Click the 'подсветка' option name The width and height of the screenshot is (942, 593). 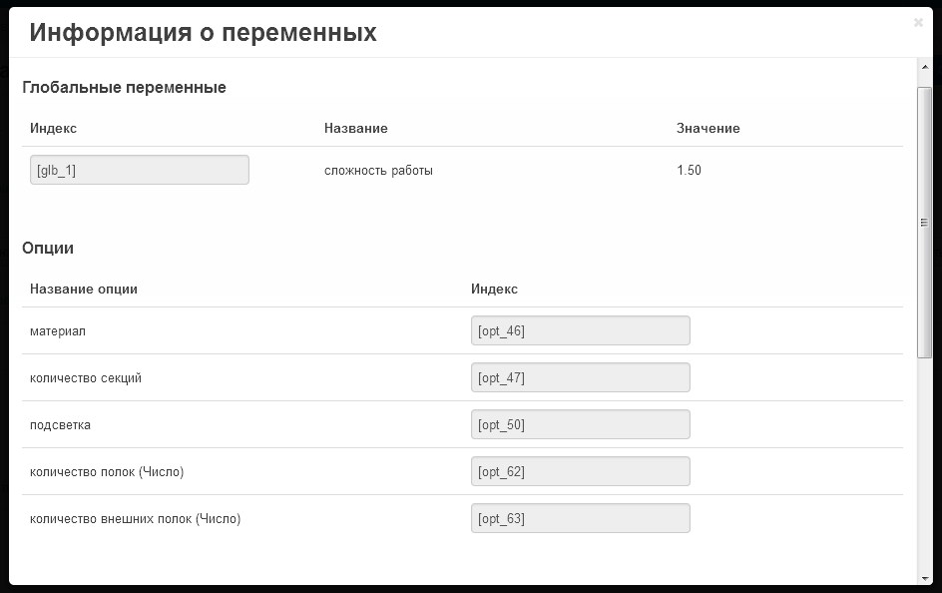pos(60,424)
